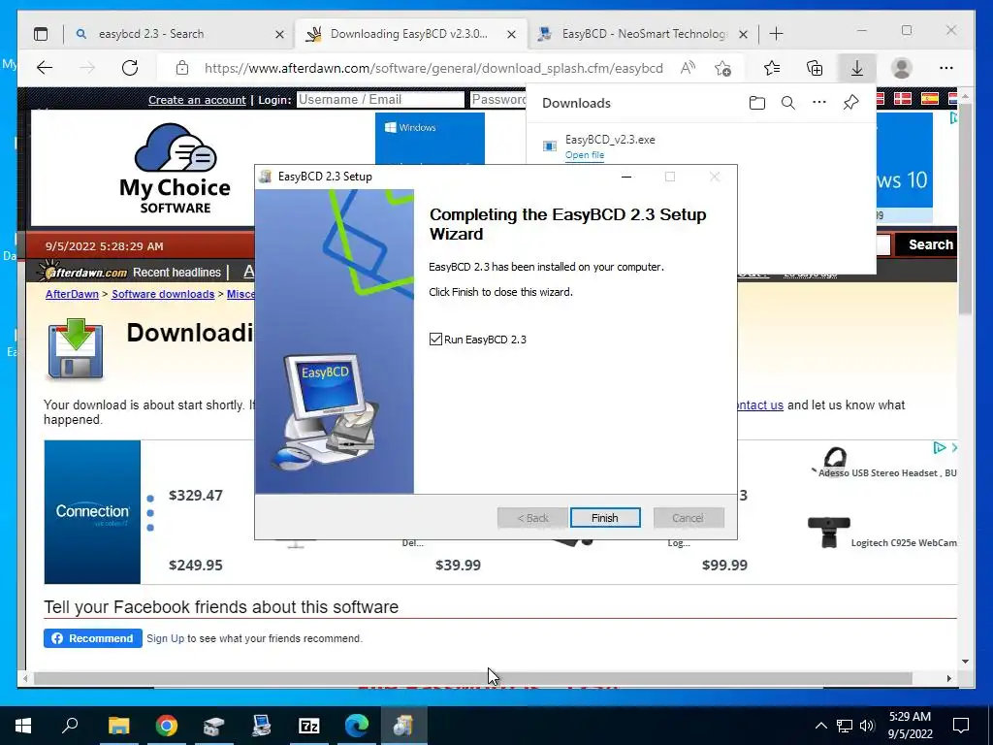Show hidden system tray icons
The height and width of the screenshot is (745, 993).
(x=820, y=726)
